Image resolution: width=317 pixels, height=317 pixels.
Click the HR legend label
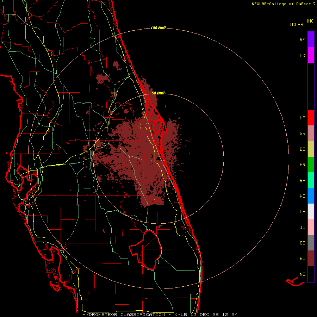[303, 165]
